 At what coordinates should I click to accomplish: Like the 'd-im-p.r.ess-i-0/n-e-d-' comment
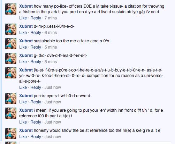23,33
